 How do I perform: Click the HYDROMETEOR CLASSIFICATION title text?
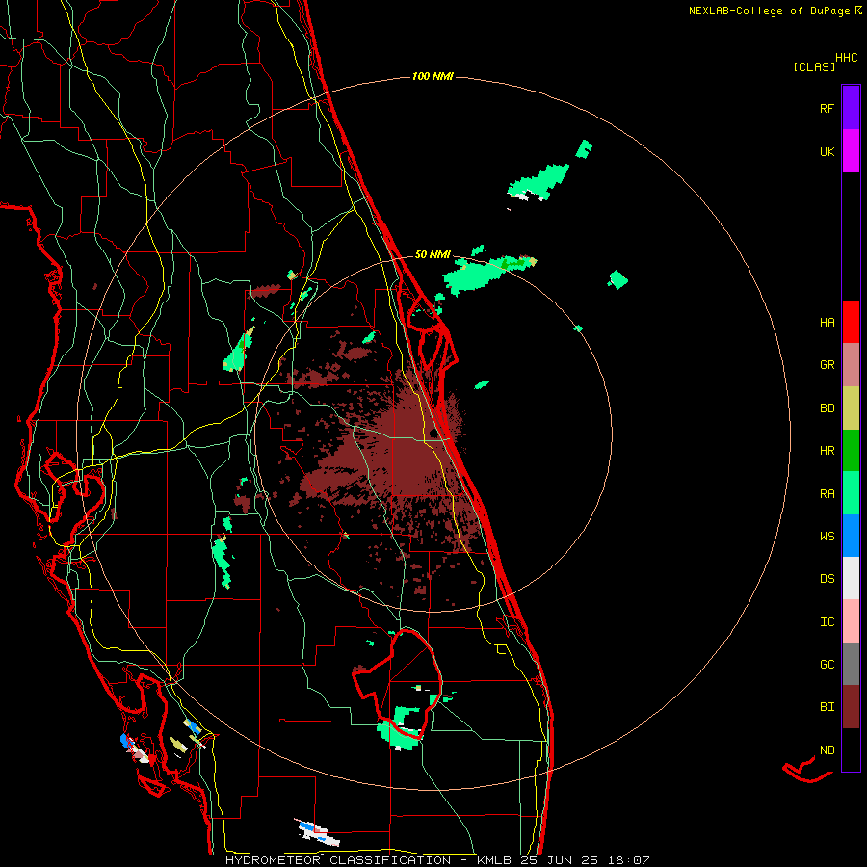click(x=338, y=860)
